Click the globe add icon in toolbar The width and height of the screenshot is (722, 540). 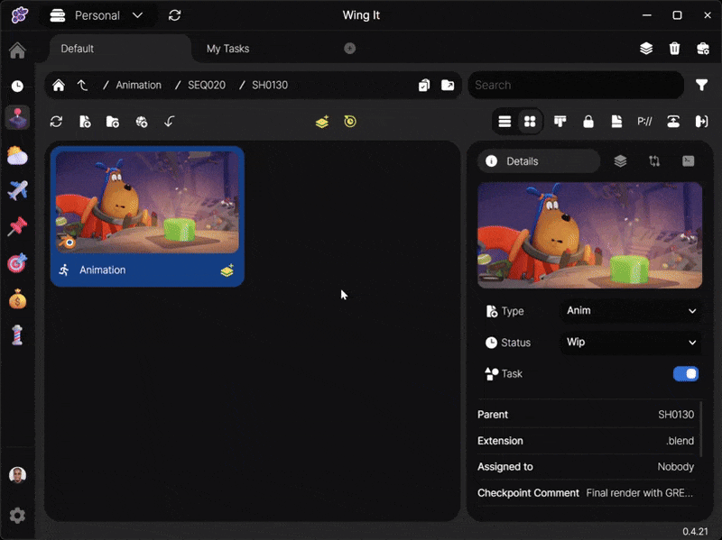pos(142,122)
